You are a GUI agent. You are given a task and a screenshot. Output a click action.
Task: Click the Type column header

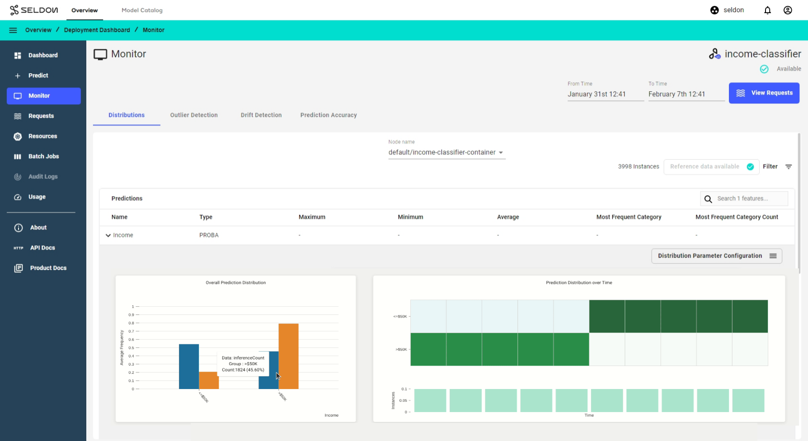tap(206, 217)
